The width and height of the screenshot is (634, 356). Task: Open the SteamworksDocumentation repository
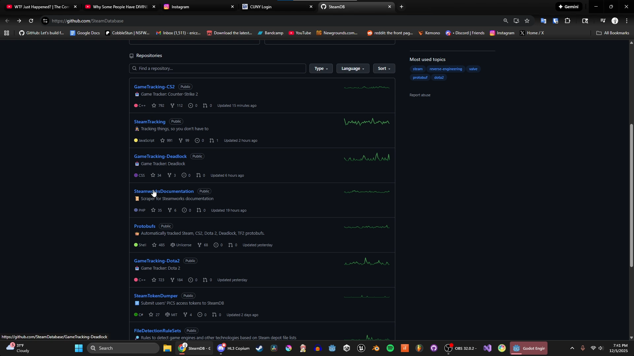tap(164, 191)
